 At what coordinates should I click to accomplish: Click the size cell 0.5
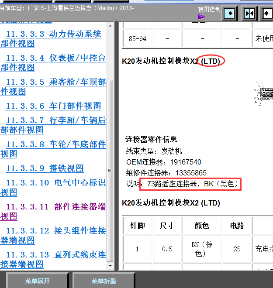coord(167,249)
